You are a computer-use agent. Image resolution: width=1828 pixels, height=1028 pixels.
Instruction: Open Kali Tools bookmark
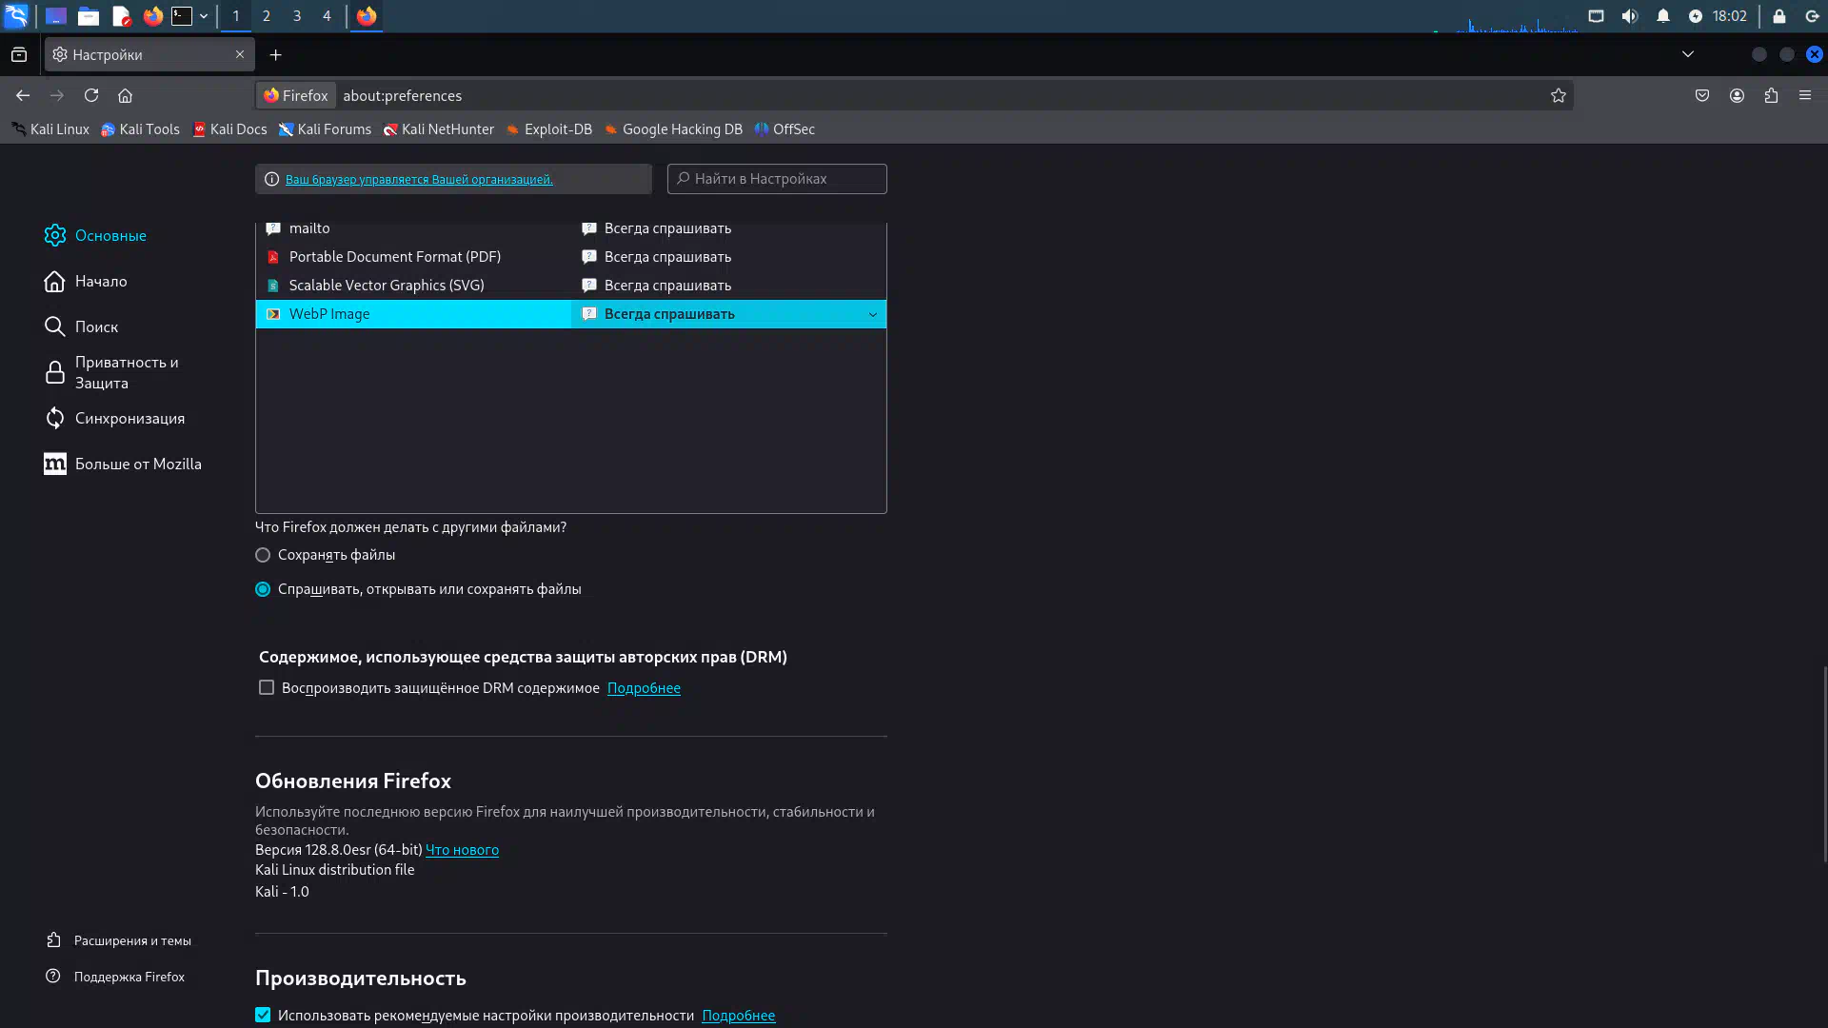(x=140, y=129)
